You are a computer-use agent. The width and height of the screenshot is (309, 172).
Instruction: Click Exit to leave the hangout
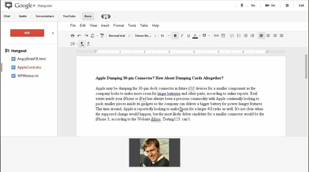coord(302,5)
